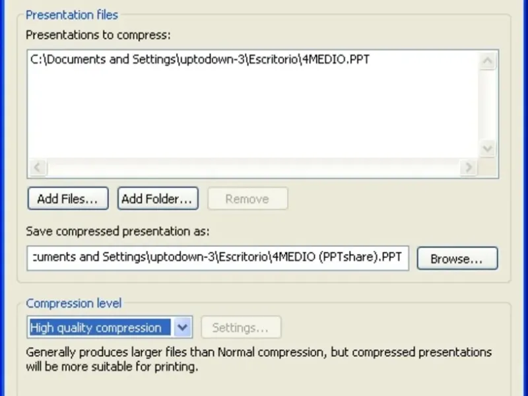Click the Save compressed presentation as label
This screenshot has width=528, height=396.
click(117, 232)
